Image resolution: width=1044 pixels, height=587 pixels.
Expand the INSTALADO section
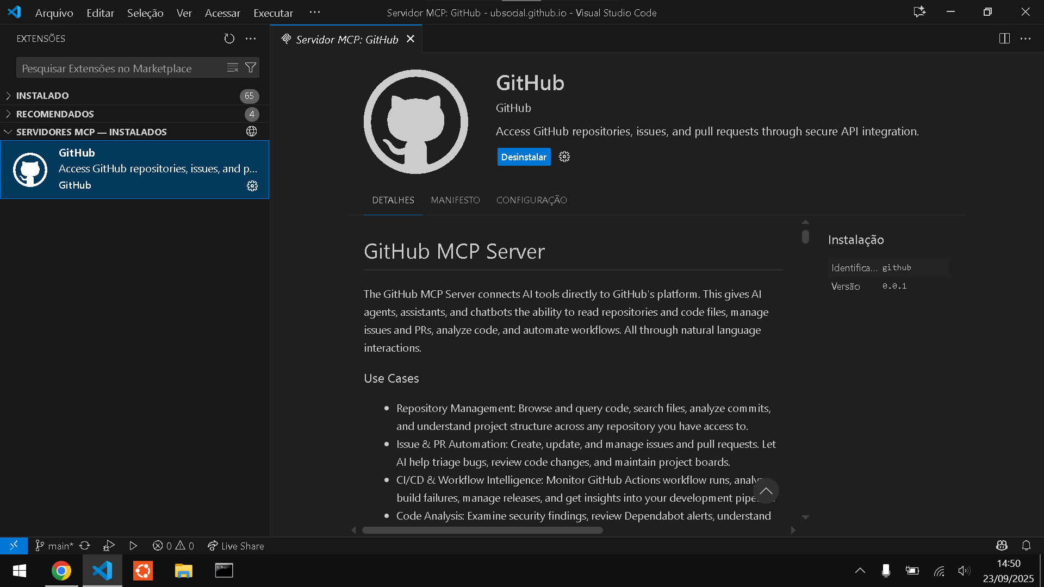[x=42, y=96]
